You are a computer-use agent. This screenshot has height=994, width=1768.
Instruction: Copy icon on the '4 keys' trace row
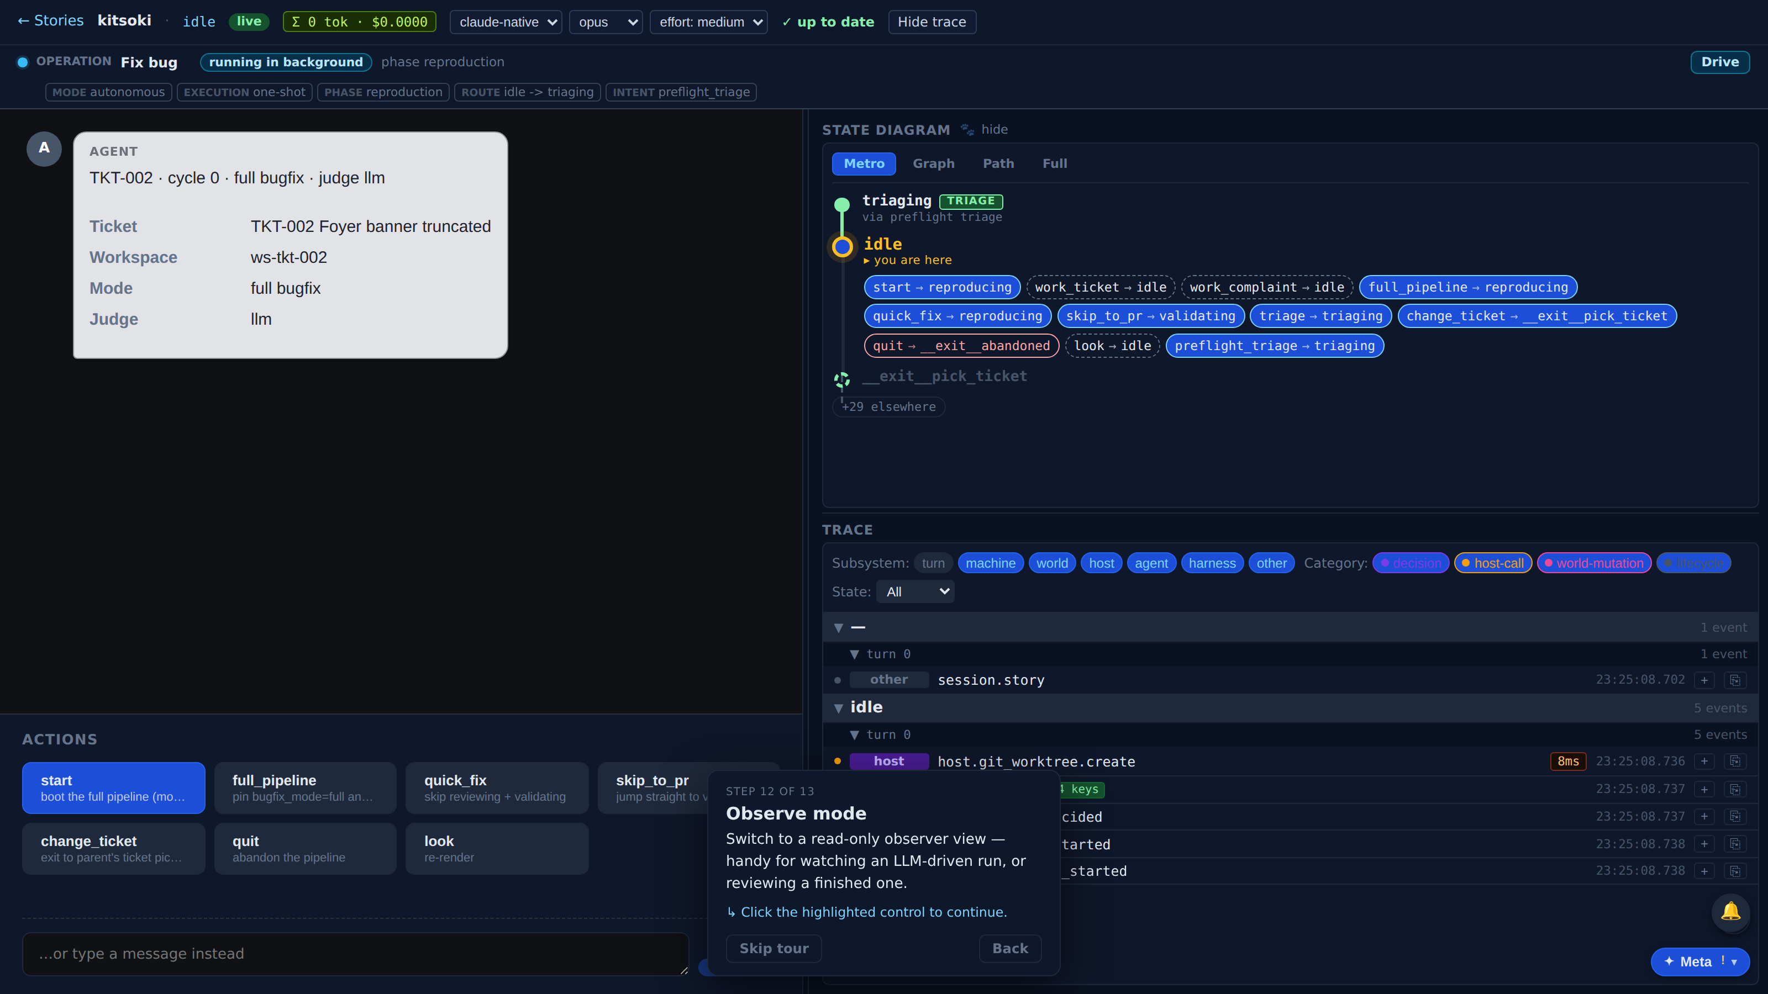[x=1735, y=789]
